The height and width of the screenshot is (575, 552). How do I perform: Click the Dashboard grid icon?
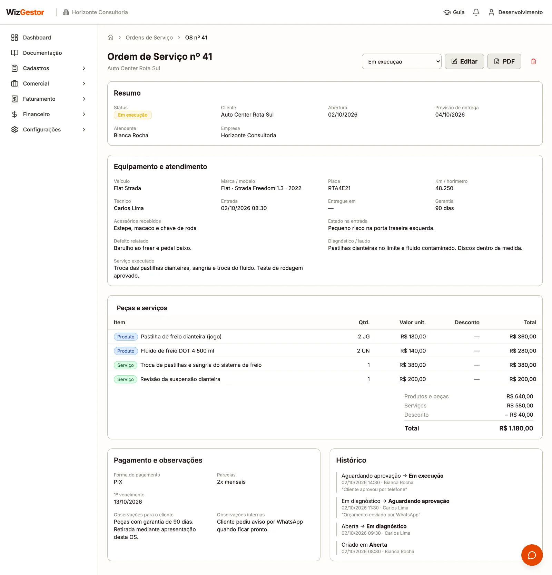pos(14,38)
